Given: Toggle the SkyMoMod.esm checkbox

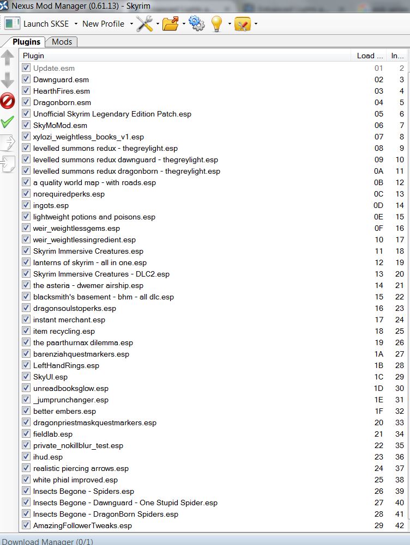Looking at the screenshot, I should pos(26,125).
